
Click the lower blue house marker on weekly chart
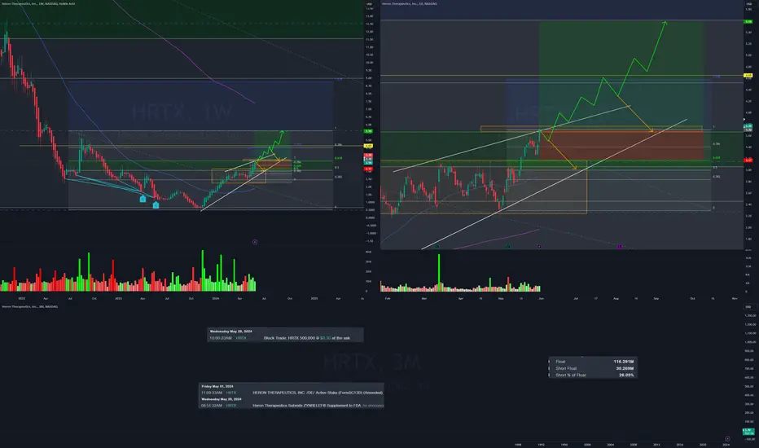[x=156, y=205]
